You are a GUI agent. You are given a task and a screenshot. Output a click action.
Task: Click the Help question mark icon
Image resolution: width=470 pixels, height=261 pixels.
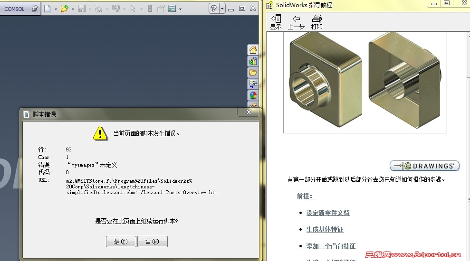pos(214,9)
